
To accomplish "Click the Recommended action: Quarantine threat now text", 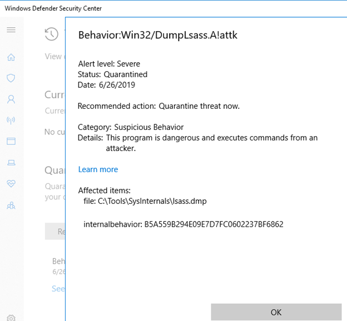I will click(158, 106).
